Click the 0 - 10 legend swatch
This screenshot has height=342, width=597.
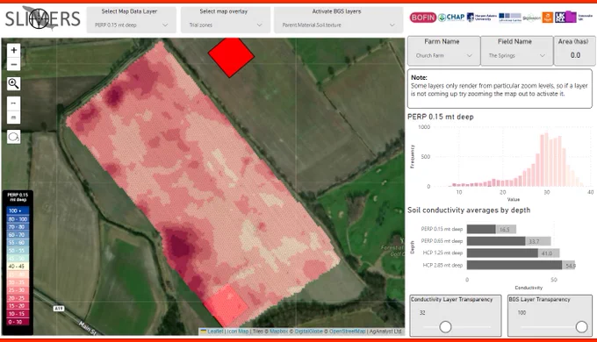[x=18, y=322]
